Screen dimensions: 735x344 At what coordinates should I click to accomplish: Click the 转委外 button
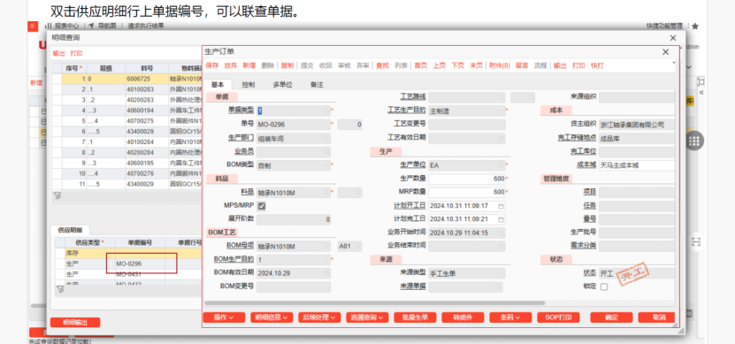[x=463, y=317]
